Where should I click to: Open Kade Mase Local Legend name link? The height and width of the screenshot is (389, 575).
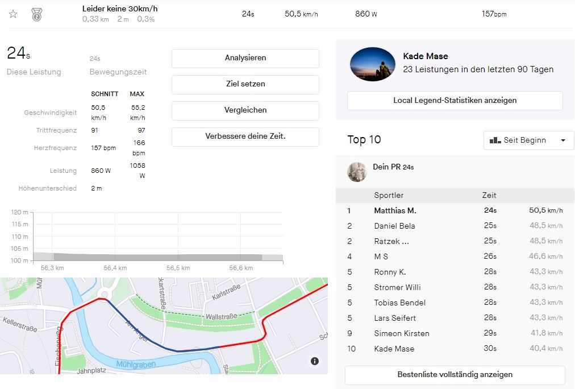click(x=425, y=56)
